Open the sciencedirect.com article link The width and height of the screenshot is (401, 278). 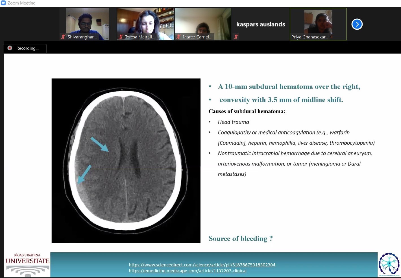pyautogui.click(x=202, y=265)
